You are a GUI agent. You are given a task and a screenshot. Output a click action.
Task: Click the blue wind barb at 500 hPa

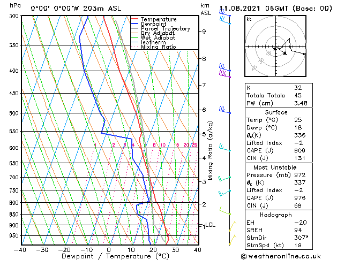[x=224, y=110]
